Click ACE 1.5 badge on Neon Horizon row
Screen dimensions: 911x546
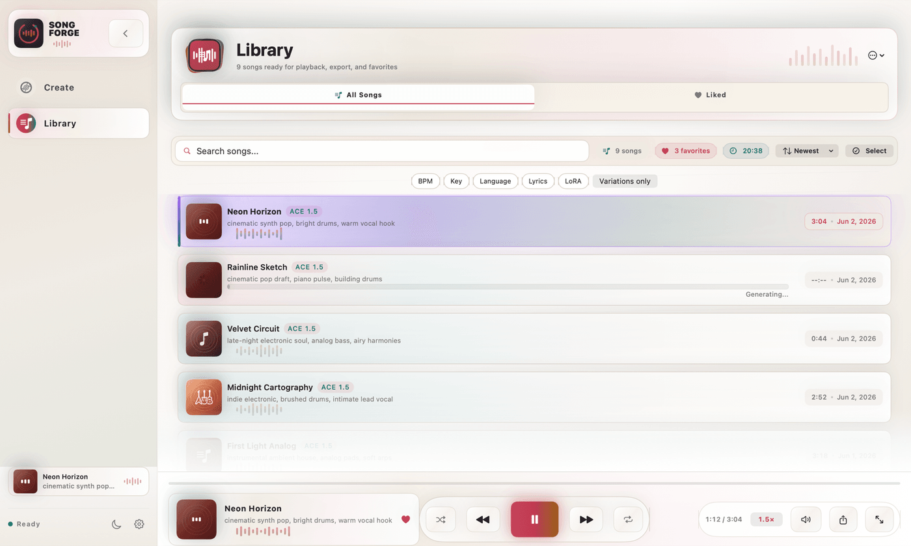[x=304, y=212]
